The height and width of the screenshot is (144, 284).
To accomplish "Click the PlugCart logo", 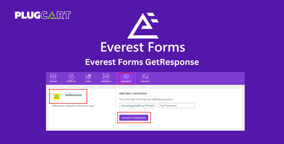I will pyautogui.click(x=43, y=15).
